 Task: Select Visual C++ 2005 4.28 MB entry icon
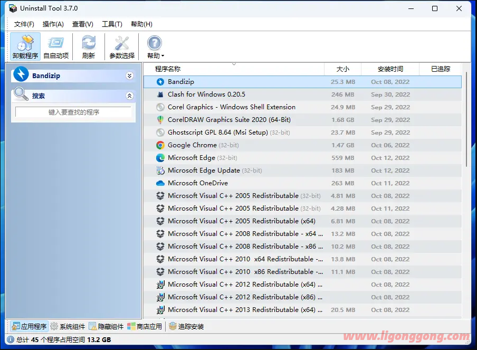pyautogui.click(x=160, y=209)
